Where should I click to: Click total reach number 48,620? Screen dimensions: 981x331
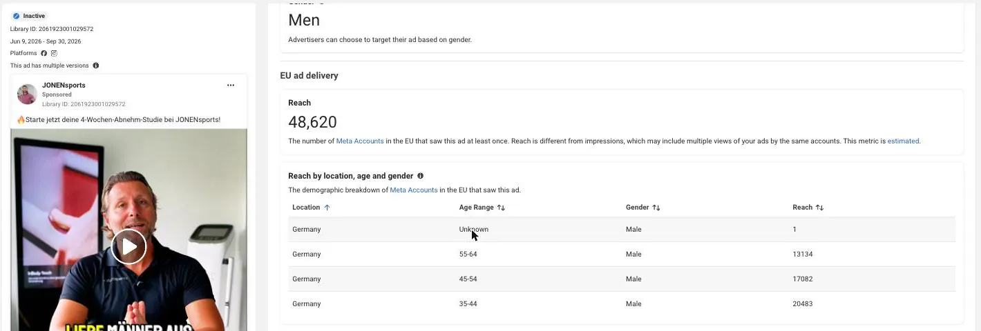click(312, 122)
